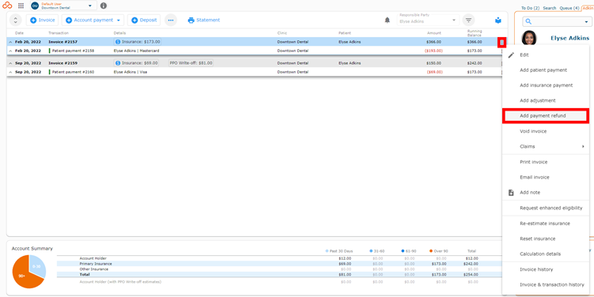Image resolution: width=594 pixels, height=297 pixels.
Task: Click the ledger filter icon
Action: click(x=468, y=20)
